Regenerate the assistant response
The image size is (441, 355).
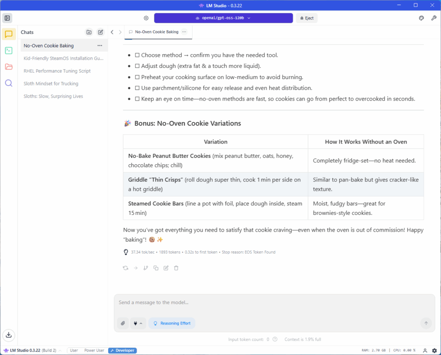pyautogui.click(x=125, y=268)
